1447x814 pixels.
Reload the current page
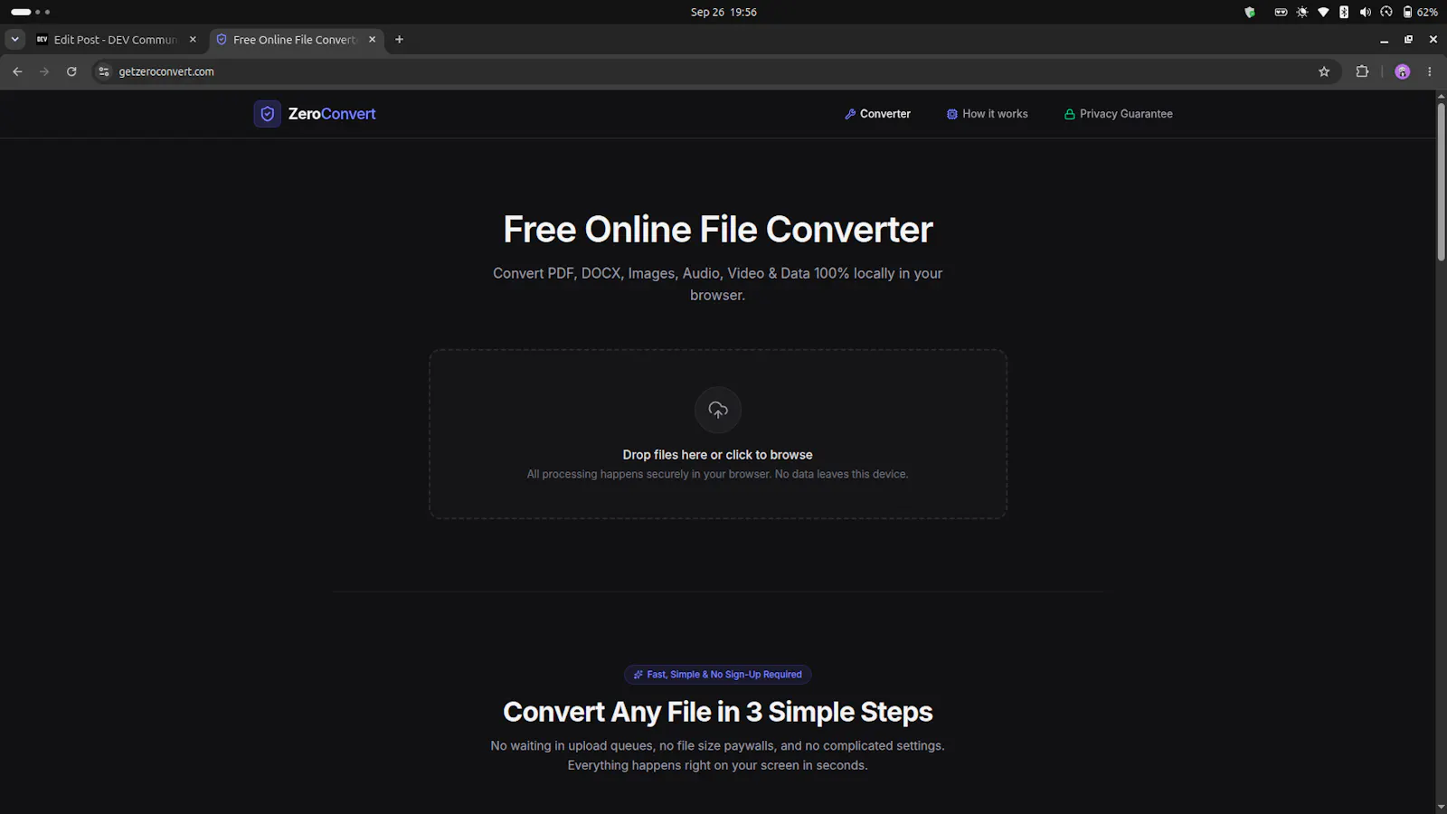click(x=71, y=71)
